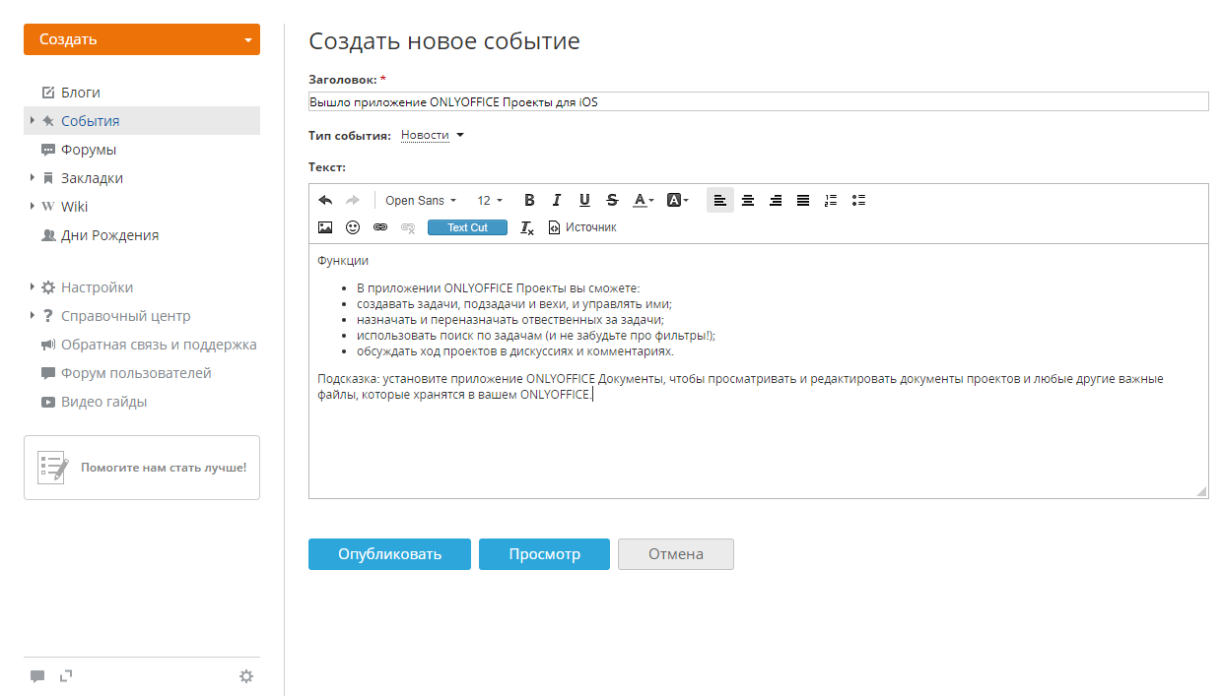Apply strikethrough formatting
The width and height of the screenshot is (1222, 697).
(x=612, y=200)
